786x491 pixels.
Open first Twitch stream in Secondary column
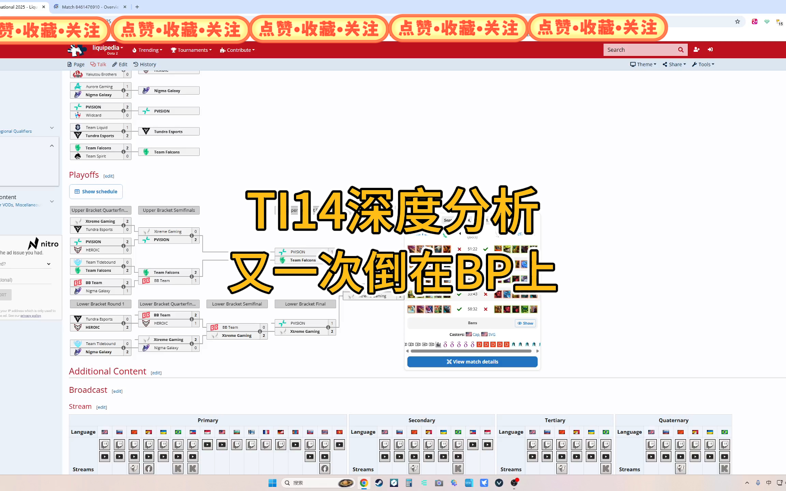pyautogui.click(x=385, y=444)
